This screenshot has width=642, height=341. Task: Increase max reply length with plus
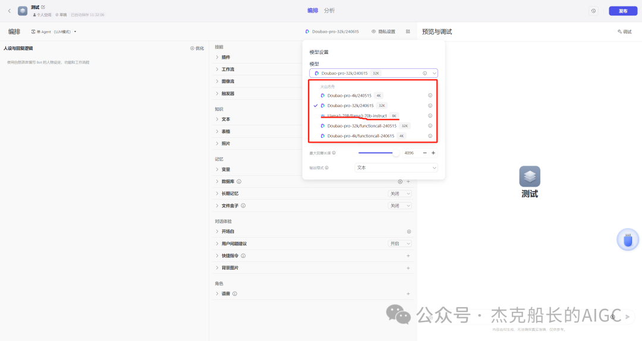[433, 153]
